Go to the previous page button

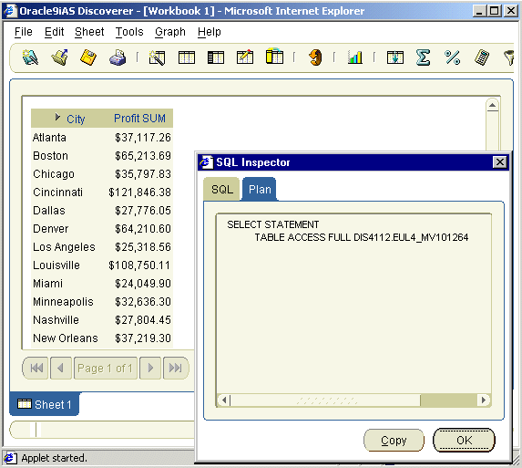pyautogui.click(x=61, y=368)
